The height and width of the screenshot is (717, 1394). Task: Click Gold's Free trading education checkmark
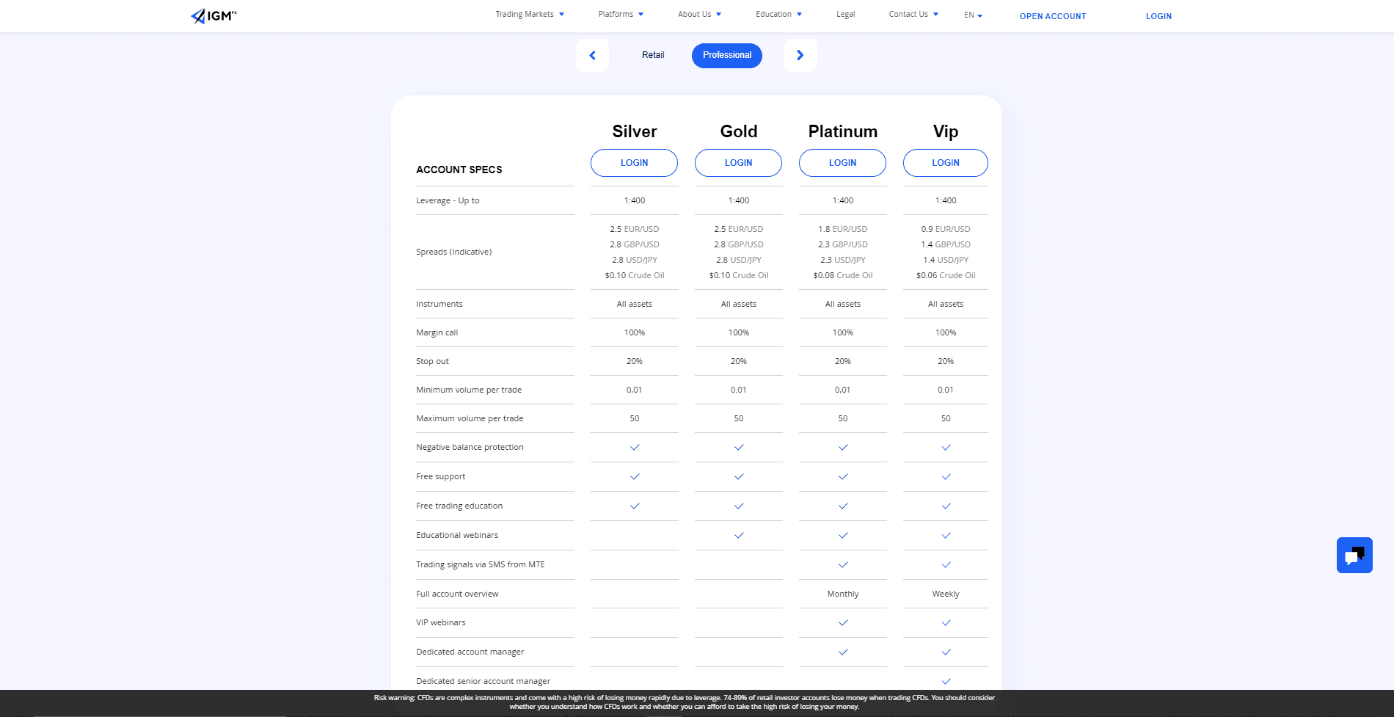pos(739,506)
